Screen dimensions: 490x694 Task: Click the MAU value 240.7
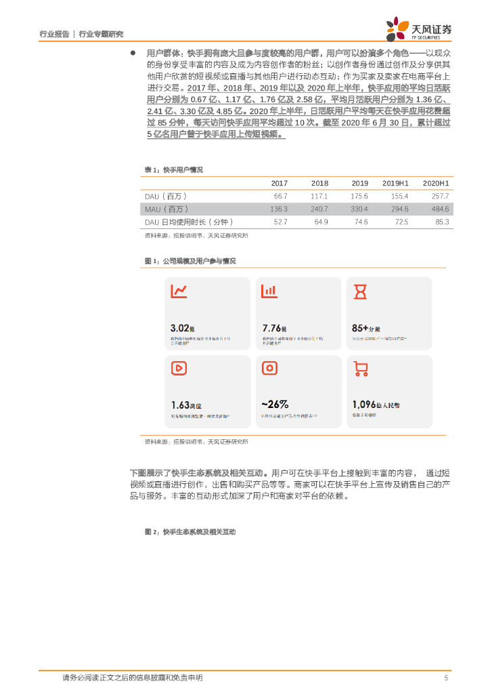(x=319, y=209)
